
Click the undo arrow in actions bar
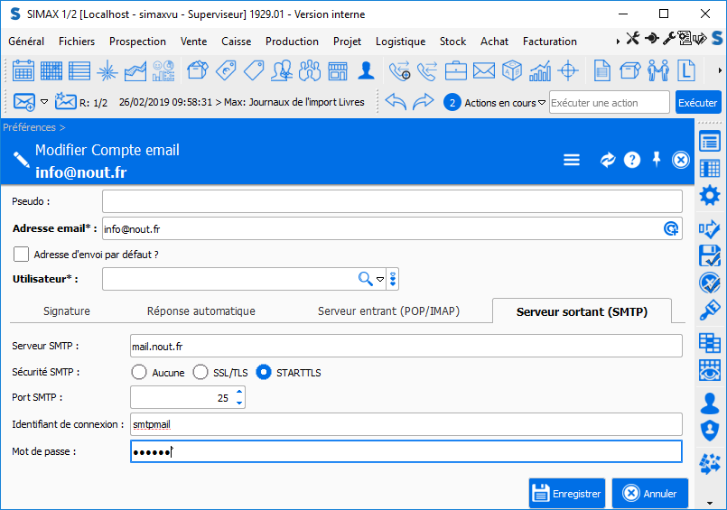click(396, 102)
